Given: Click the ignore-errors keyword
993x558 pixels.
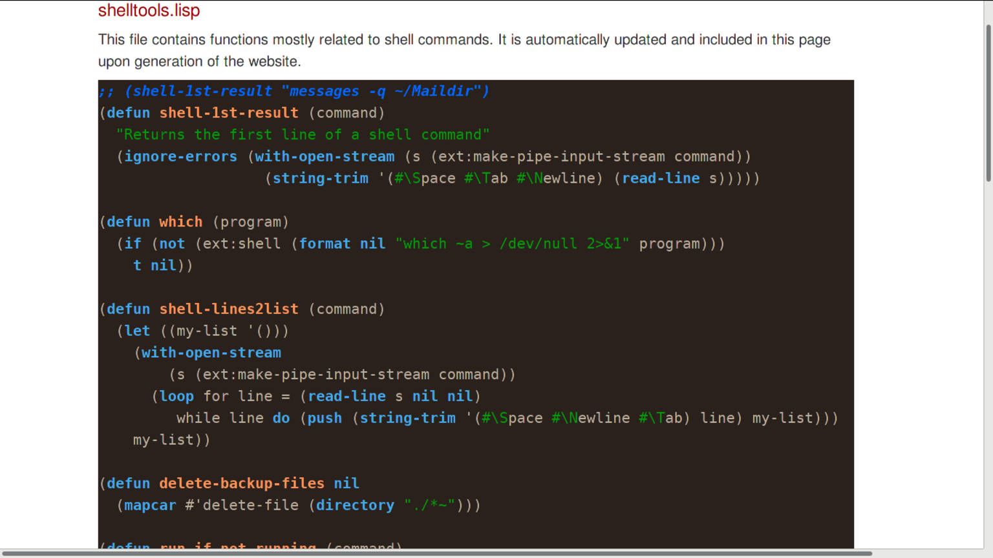Looking at the screenshot, I should [181, 157].
